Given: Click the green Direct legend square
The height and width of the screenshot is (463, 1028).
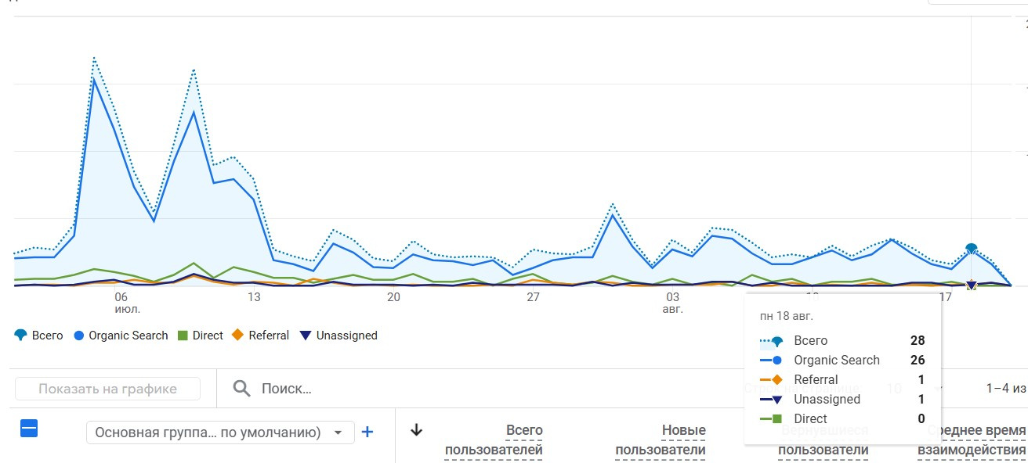Looking at the screenshot, I should tap(183, 336).
